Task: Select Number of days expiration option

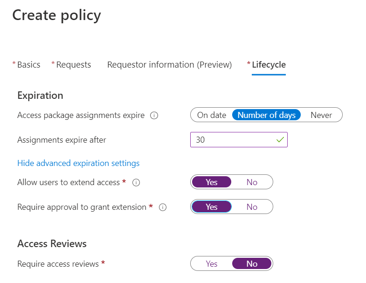Action: 266,115
